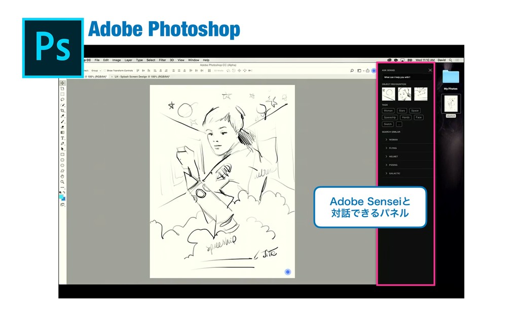519x324 pixels.
Task: Click the blue Sensei circle button
Action: [x=374, y=70]
